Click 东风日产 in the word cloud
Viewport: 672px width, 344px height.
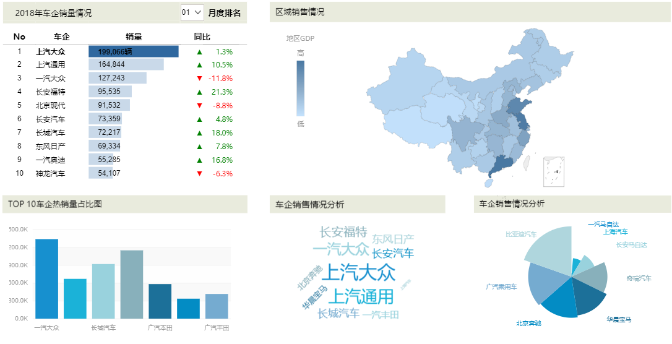(x=393, y=239)
